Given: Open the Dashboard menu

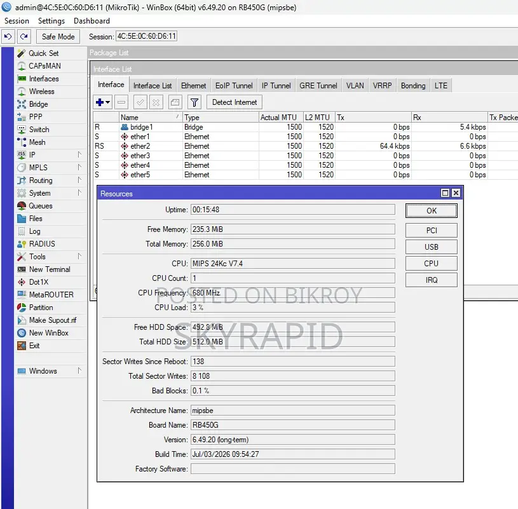Looking at the screenshot, I should [92, 21].
